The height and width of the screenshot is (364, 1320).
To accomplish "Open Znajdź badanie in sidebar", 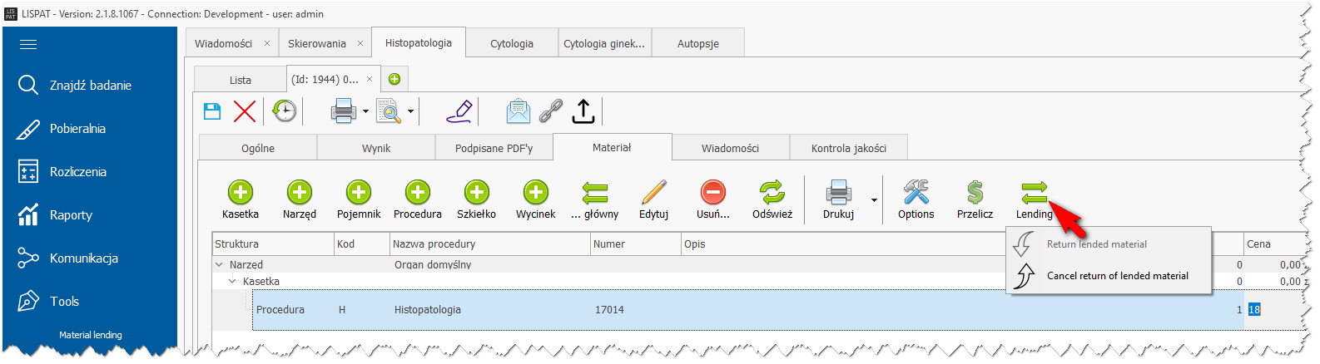I will pos(90,86).
